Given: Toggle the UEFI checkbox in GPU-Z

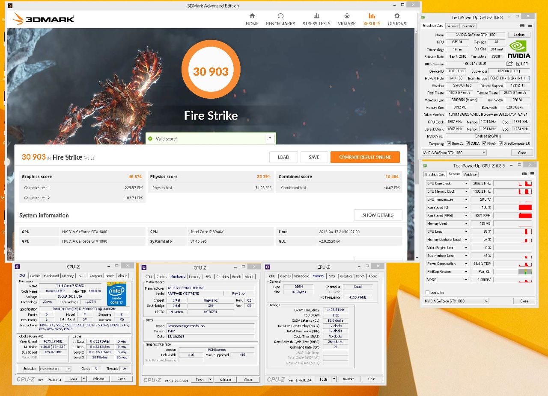Looking at the screenshot, I should click(518, 64).
